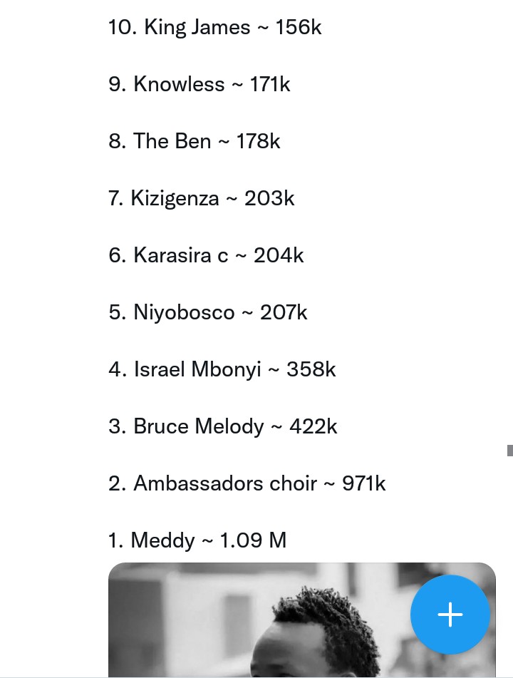The height and width of the screenshot is (678, 513).
Task: Tap the 'Knowless' name in the ranking
Action: click(x=179, y=84)
